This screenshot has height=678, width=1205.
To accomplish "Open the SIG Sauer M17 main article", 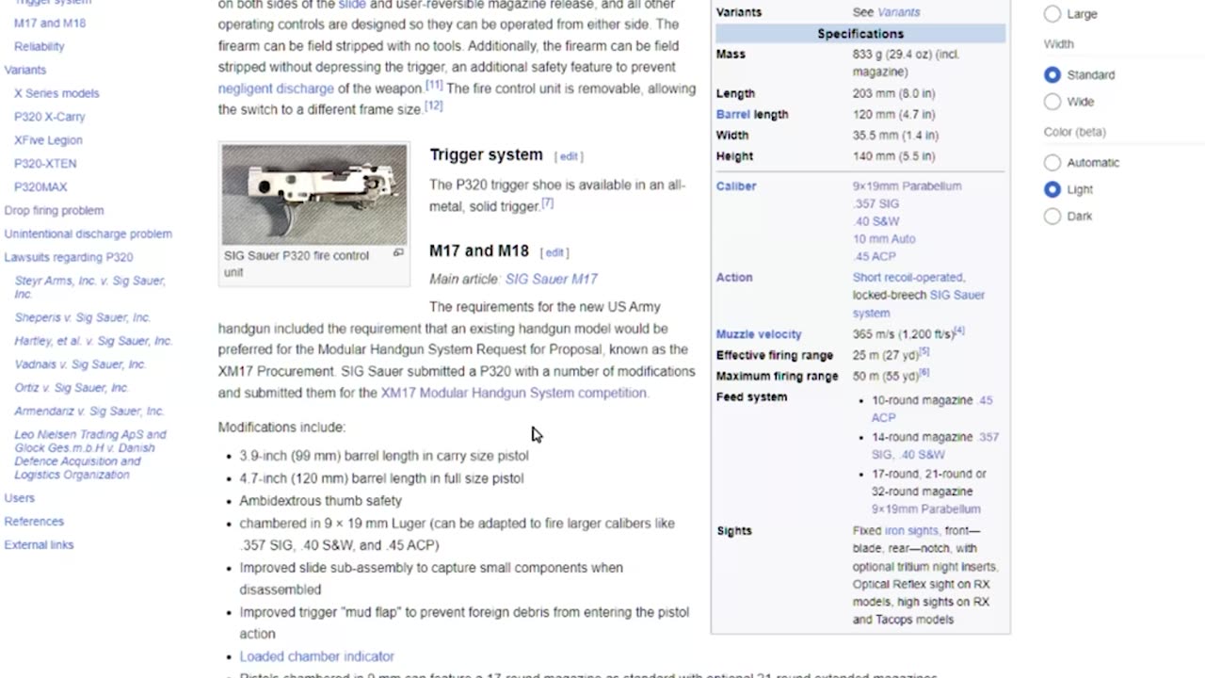I will click(x=552, y=279).
